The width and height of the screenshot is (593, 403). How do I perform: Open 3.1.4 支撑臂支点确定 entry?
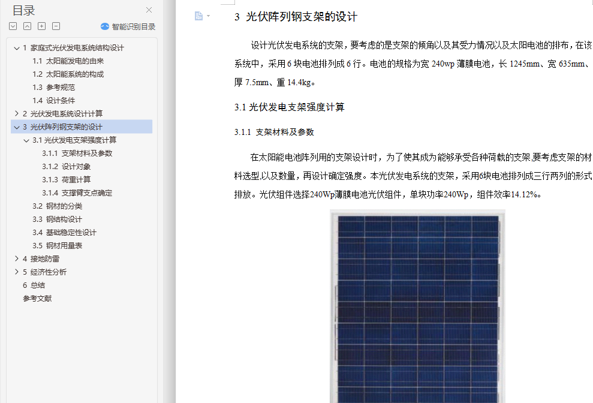[77, 193]
